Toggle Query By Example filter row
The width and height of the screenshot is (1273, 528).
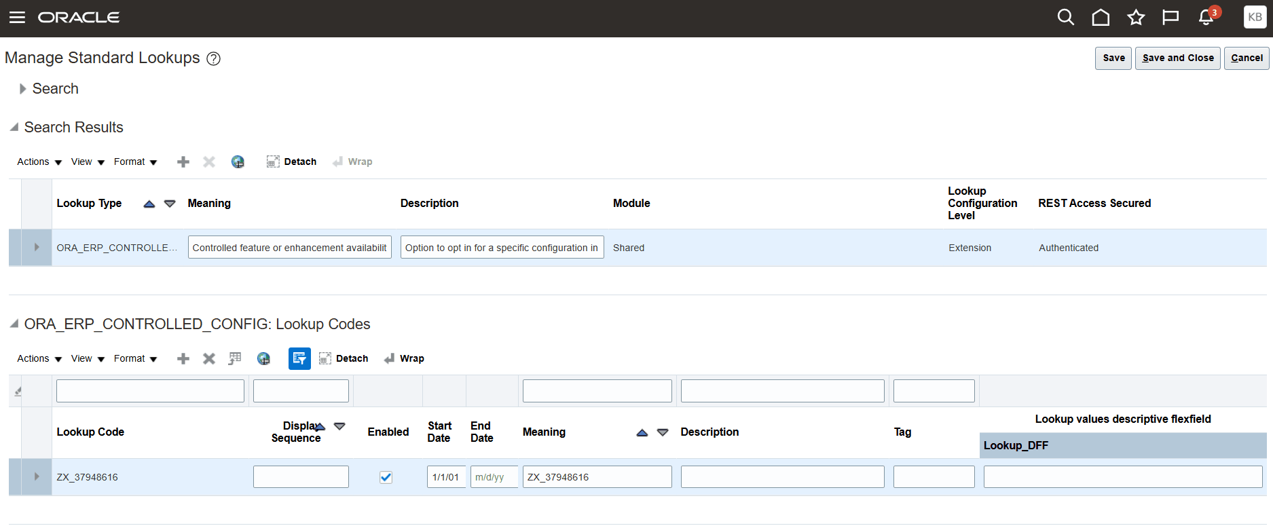(x=299, y=358)
